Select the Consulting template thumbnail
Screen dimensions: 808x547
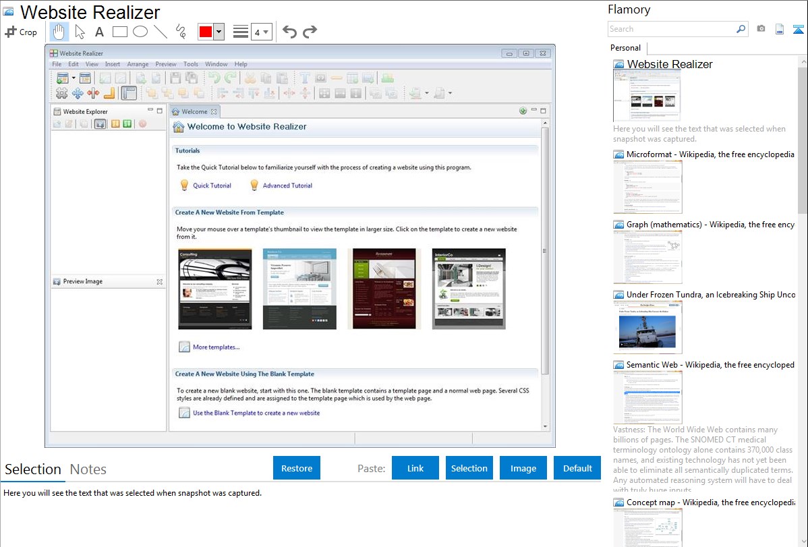[215, 289]
